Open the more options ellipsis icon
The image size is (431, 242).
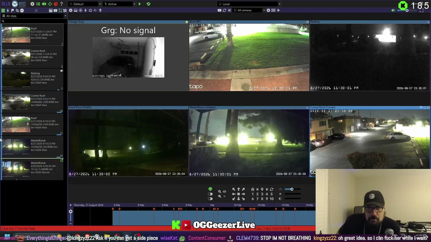pyautogui.click(x=22, y=10)
